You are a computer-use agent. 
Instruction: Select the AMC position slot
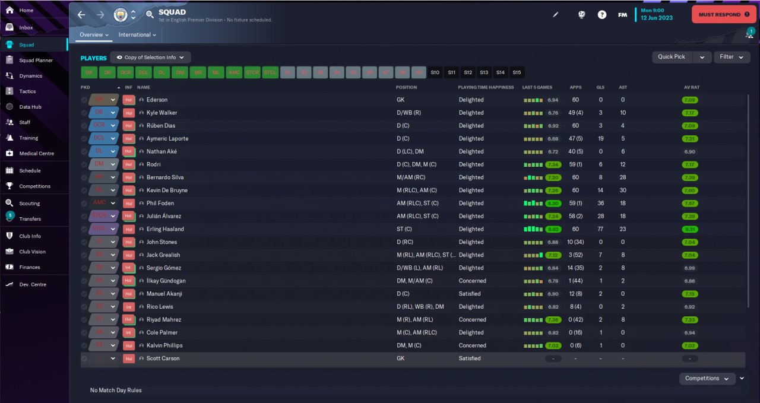click(x=235, y=72)
